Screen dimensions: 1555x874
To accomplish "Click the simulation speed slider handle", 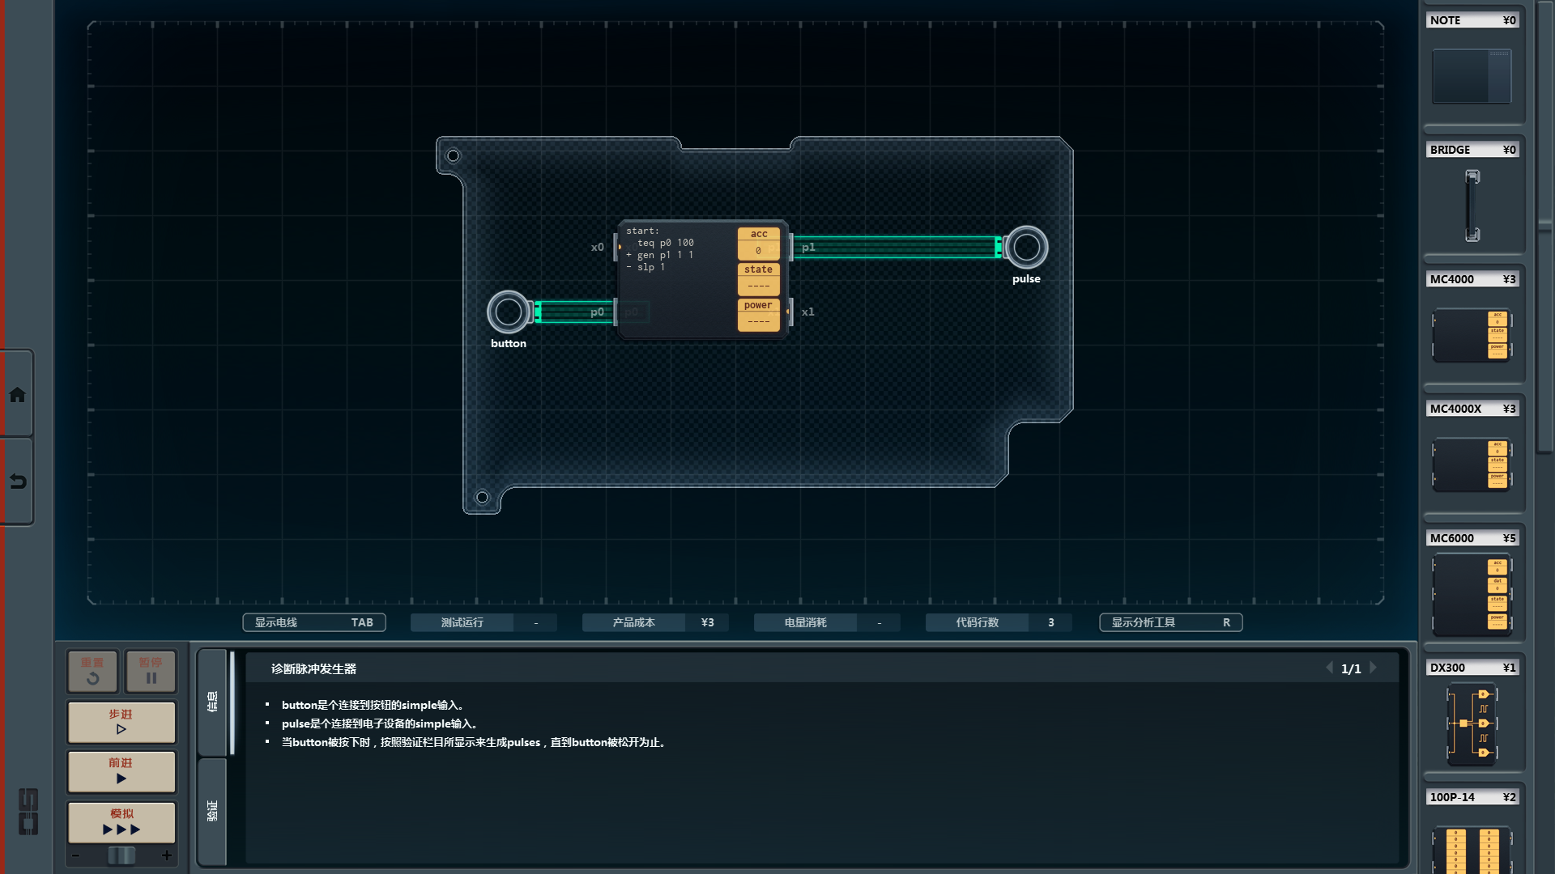I will coord(121,855).
